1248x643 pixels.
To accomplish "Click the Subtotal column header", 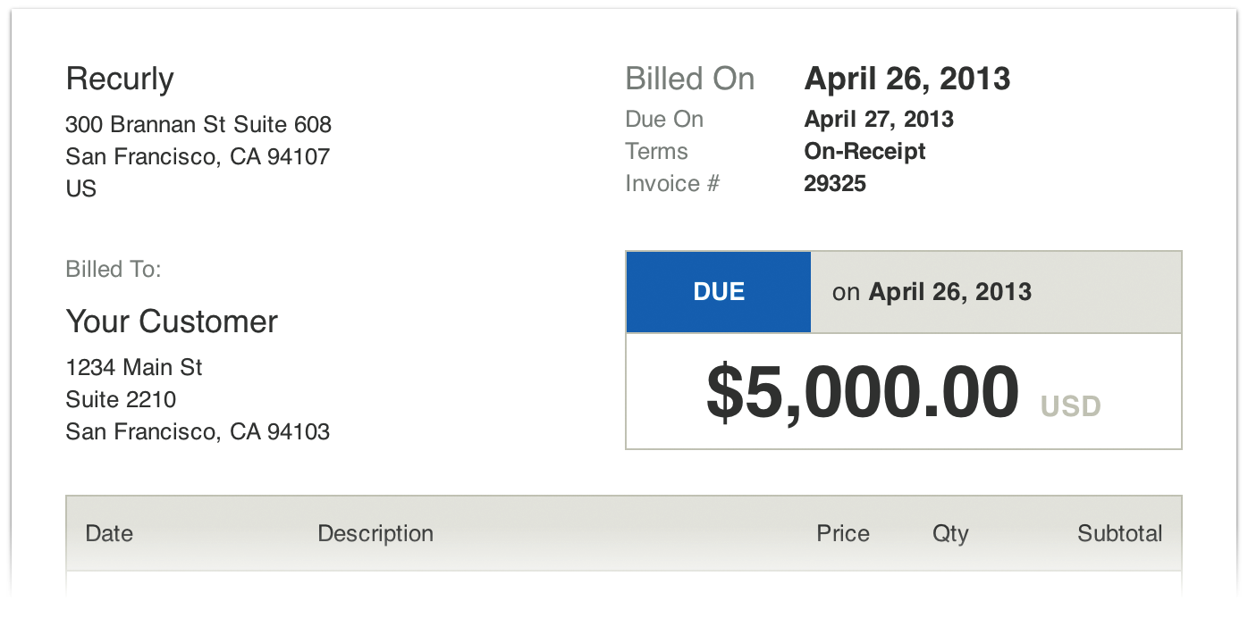I will (x=1119, y=533).
